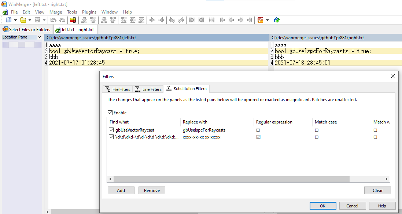The image size is (402, 214).
Task: Go to Current Difference icon
Action: (133, 20)
